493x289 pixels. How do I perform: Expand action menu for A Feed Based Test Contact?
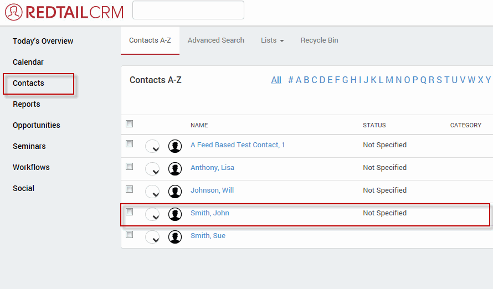(x=152, y=146)
